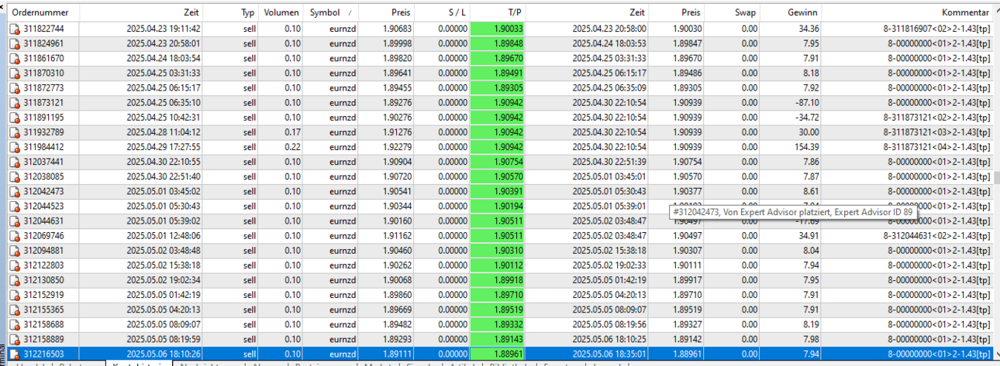Viewport: 1000px width, 366px height.
Task: Choose the order icon beside 312069746
Action: tap(14, 236)
